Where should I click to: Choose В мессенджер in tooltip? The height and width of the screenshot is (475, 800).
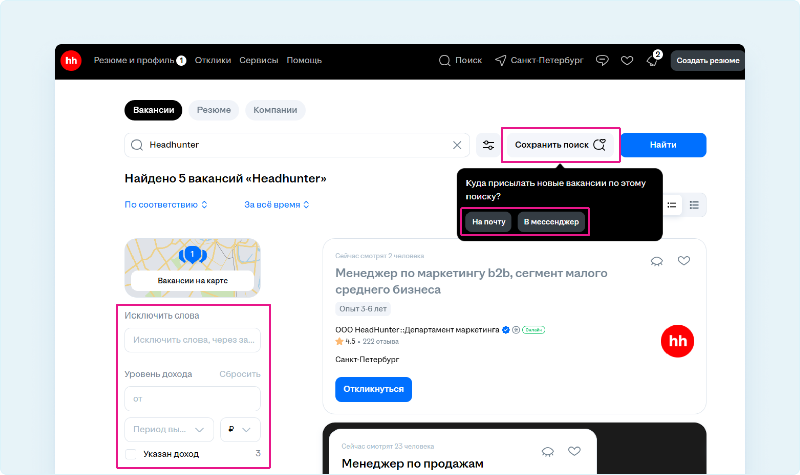[x=552, y=222]
